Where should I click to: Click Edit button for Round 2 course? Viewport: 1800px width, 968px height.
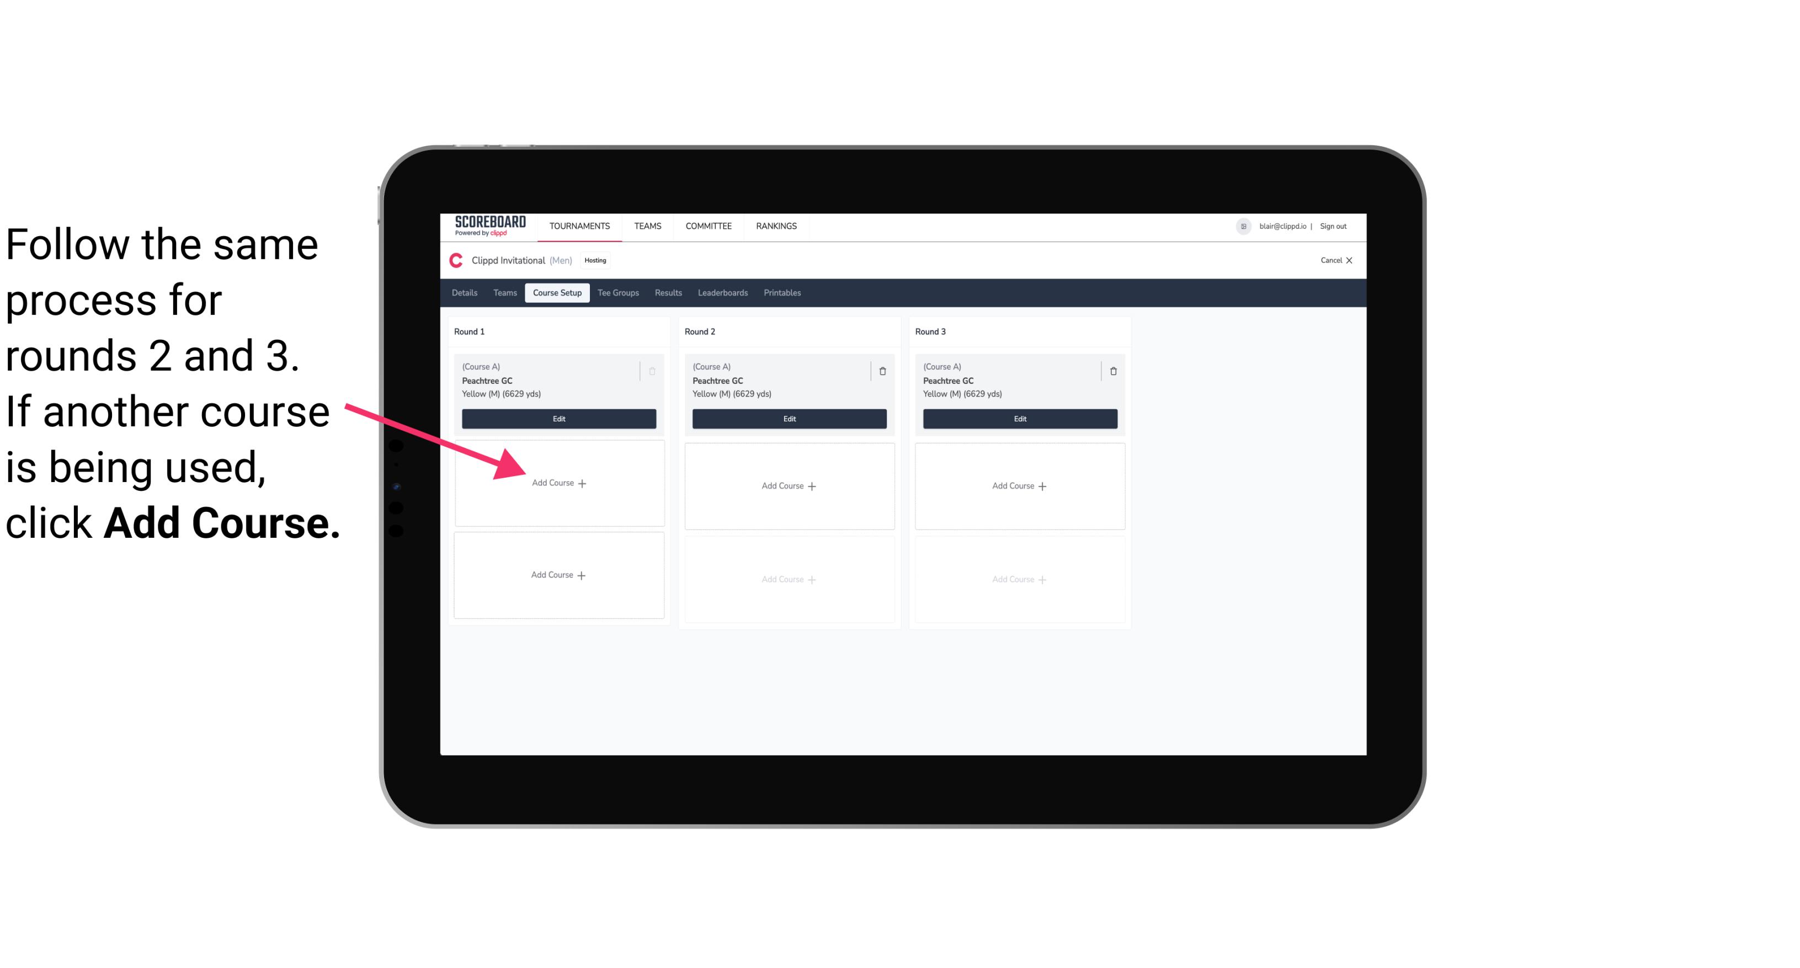click(x=787, y=419)
